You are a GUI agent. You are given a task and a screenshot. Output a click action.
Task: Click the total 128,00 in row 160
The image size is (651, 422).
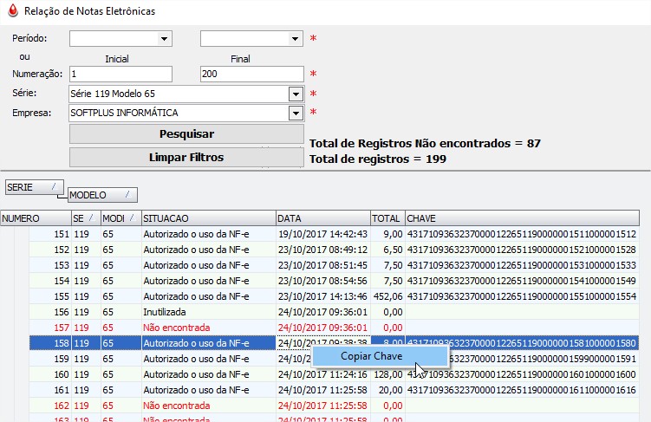388,374
